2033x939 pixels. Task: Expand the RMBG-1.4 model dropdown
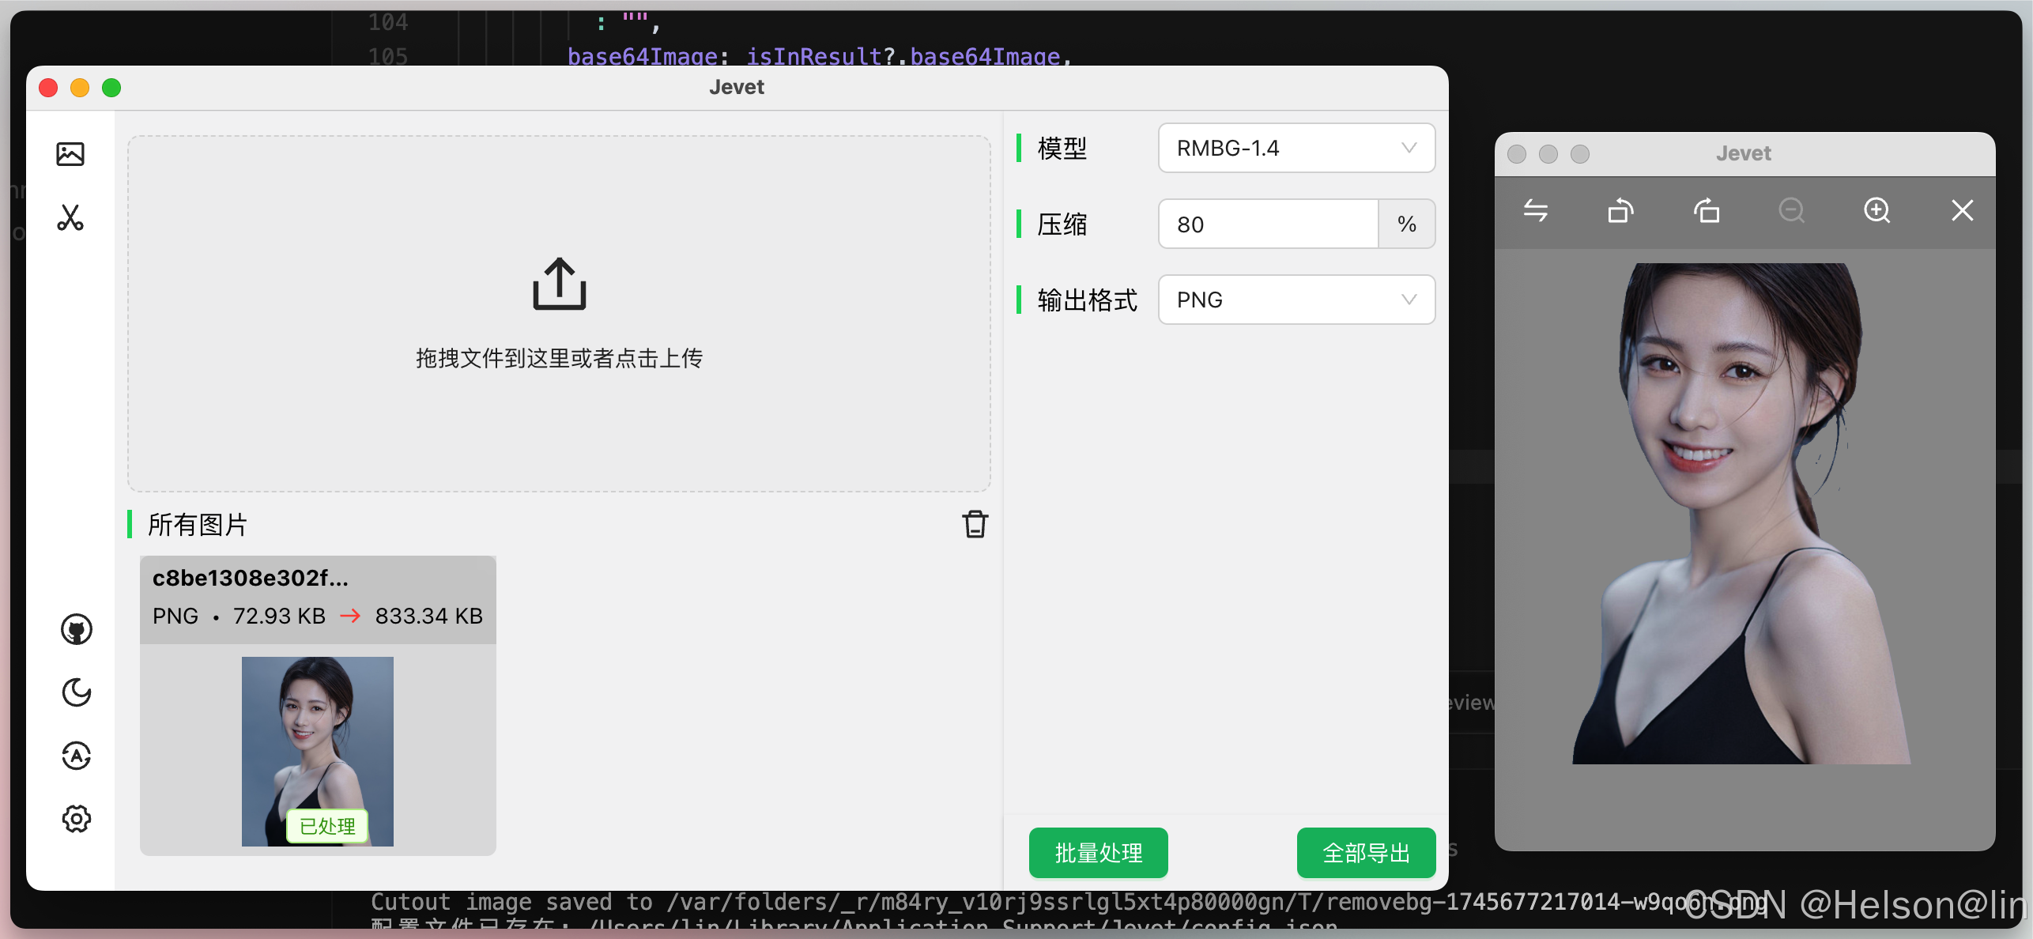click(x=1296, y=148)
